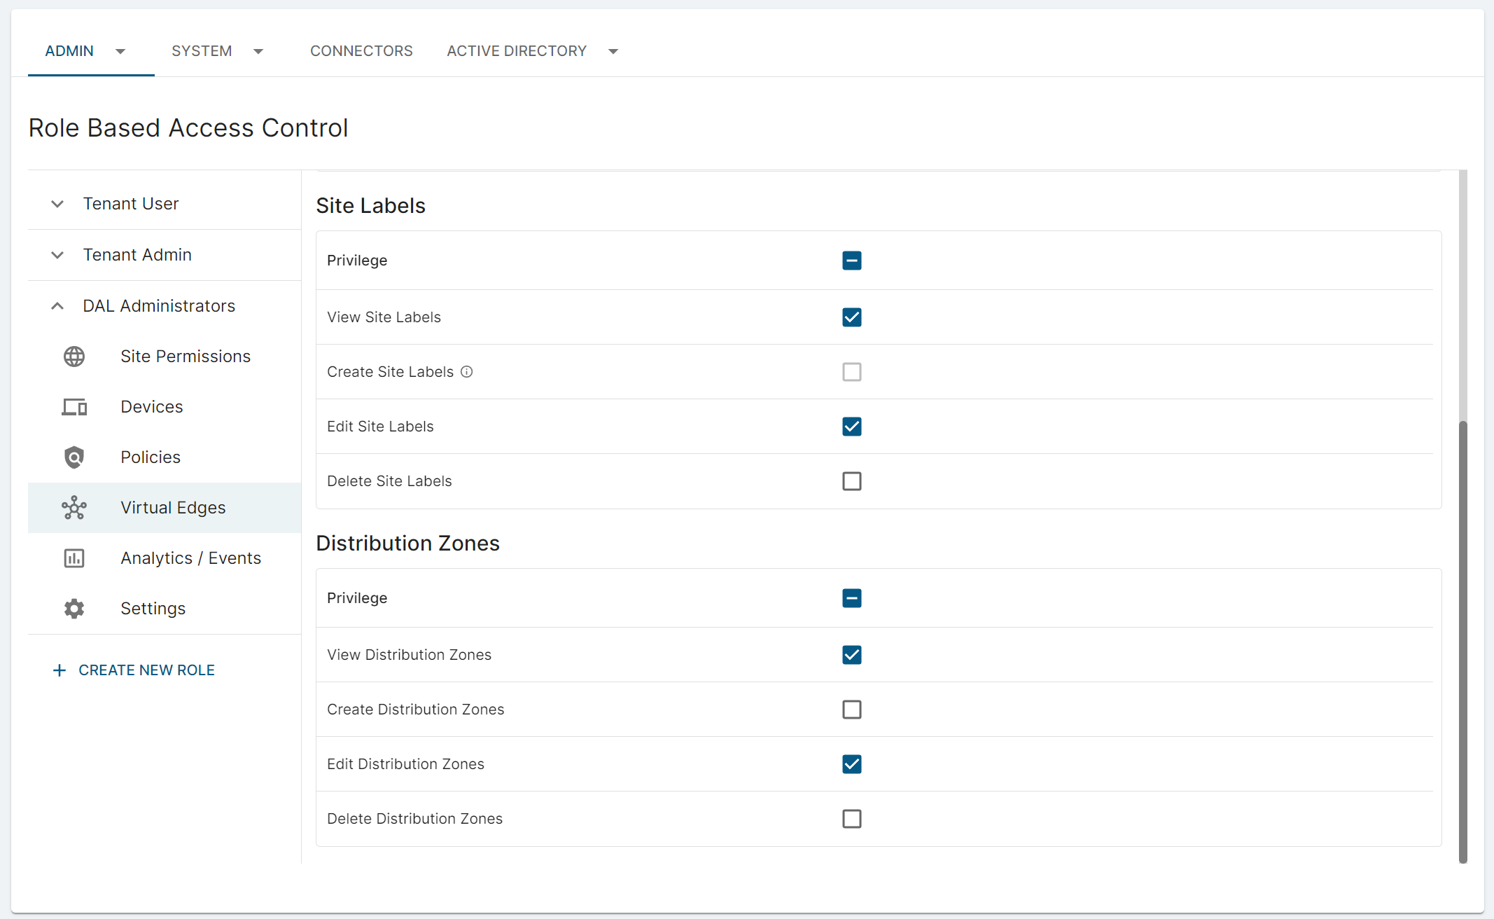The width and height of the screenshot is (1494, 919).
Task: Open the ACTIVE DIRECTORY tab
Action: click(x=517, y=51)
